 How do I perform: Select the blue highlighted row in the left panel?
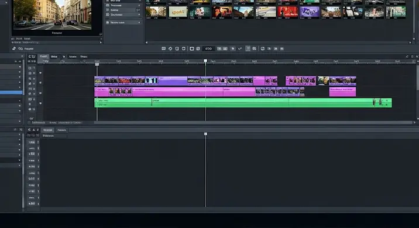11,93
